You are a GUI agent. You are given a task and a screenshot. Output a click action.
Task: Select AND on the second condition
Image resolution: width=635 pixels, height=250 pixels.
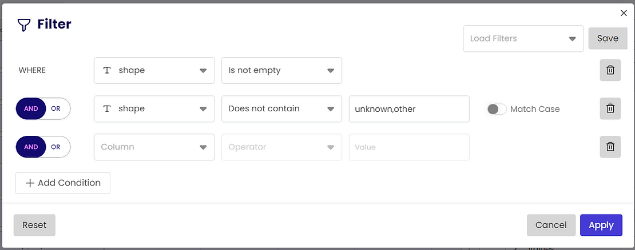[31, 108]
